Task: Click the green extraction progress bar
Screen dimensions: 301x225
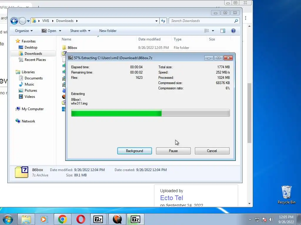Action: [150, 113]
